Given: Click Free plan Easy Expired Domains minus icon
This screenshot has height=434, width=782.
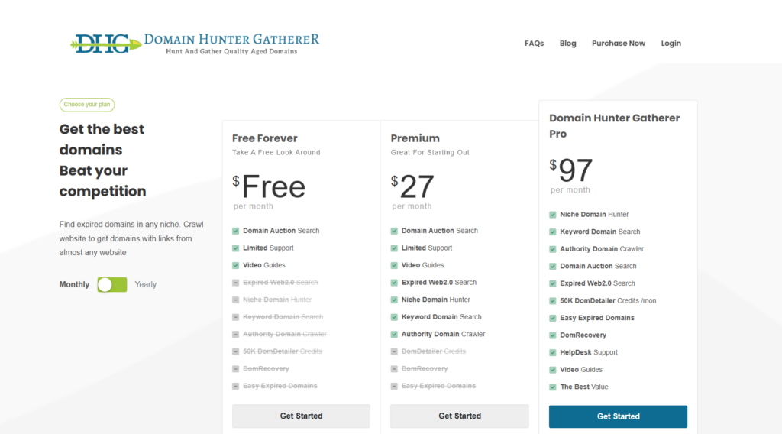Looking at the screenshot, I should pyautogui.click(x=235, y=386).
